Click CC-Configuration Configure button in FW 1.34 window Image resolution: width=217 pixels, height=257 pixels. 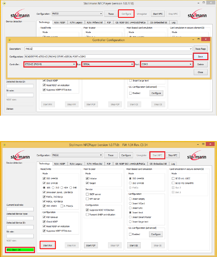(x=156, y=234)
